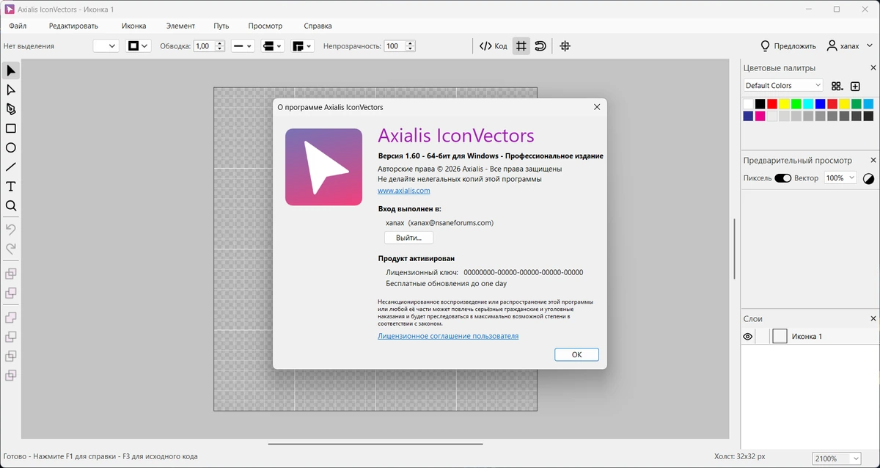This screenshot has height=468, width=880.
Task: Toggle the Пиксель/Вектор preview switch
Action: (x=782, y=178)
